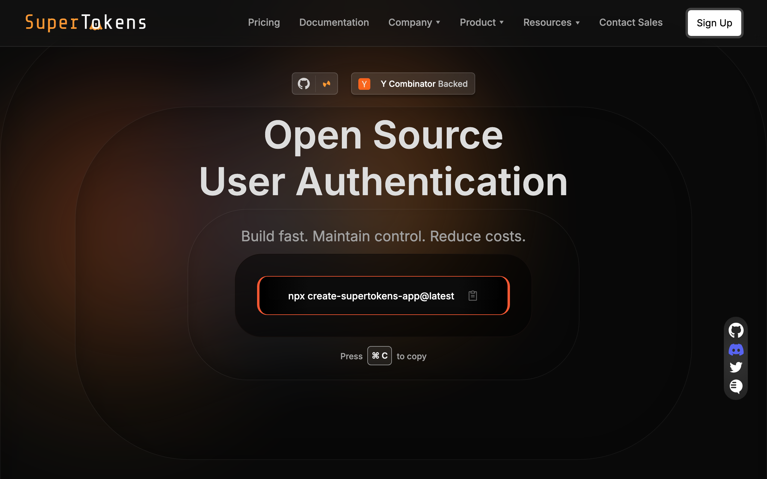Click the Contact Sales link
The image size is (767, 479).
(x=630, y=22)
